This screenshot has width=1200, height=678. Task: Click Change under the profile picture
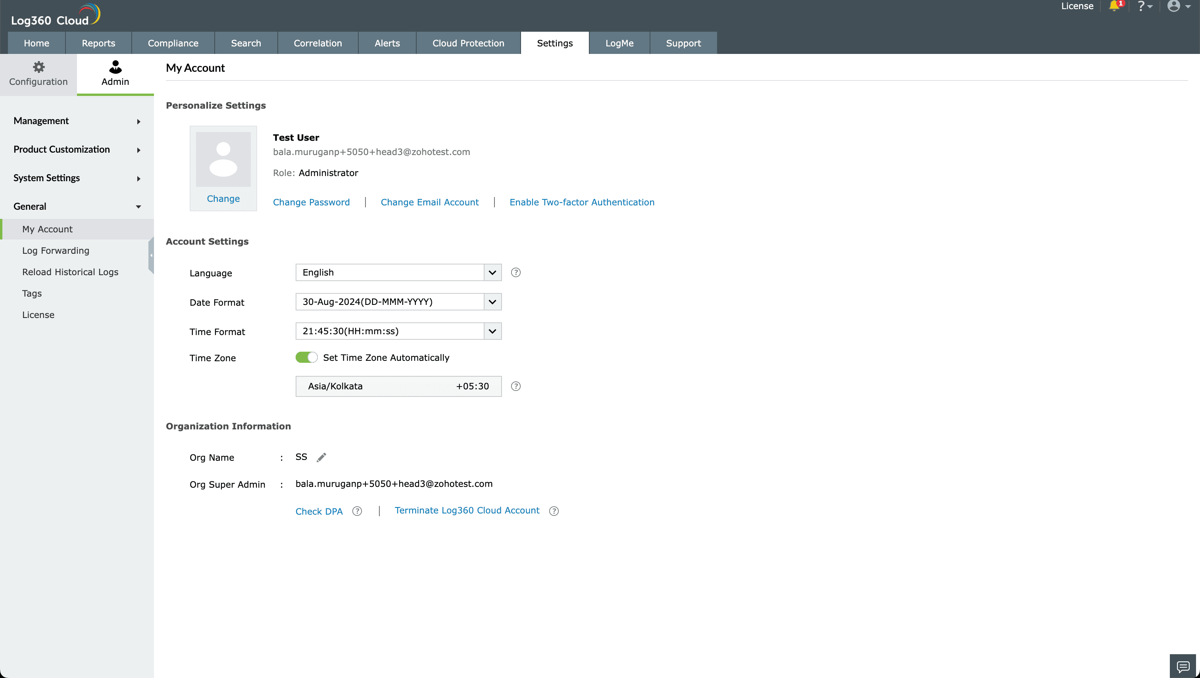[223, 198]
